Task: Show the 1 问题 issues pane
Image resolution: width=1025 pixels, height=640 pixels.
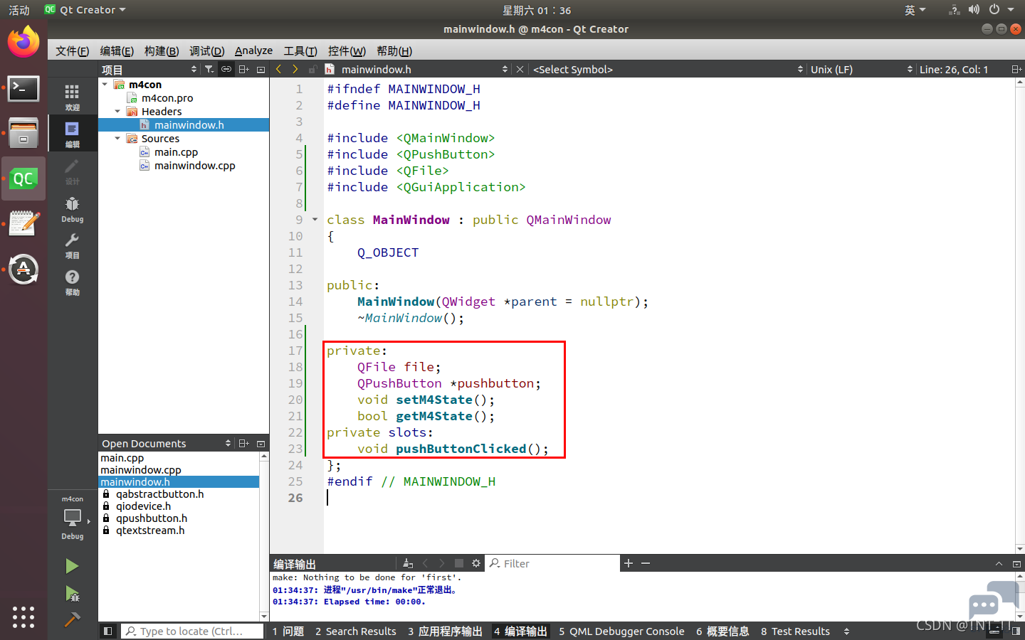Action: [x=288, y=631]
